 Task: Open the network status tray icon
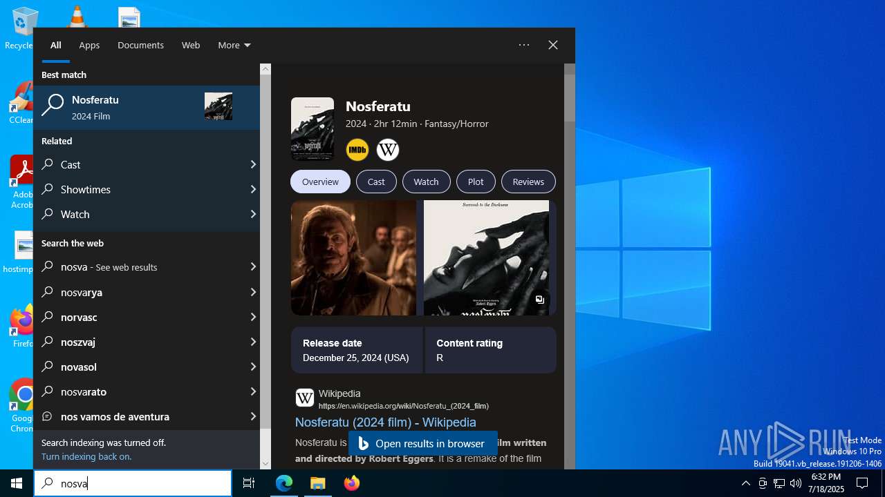(779, 483)
